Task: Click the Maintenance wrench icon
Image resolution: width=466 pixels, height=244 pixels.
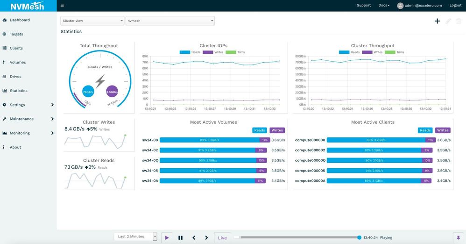Action: tap(4, 119)
